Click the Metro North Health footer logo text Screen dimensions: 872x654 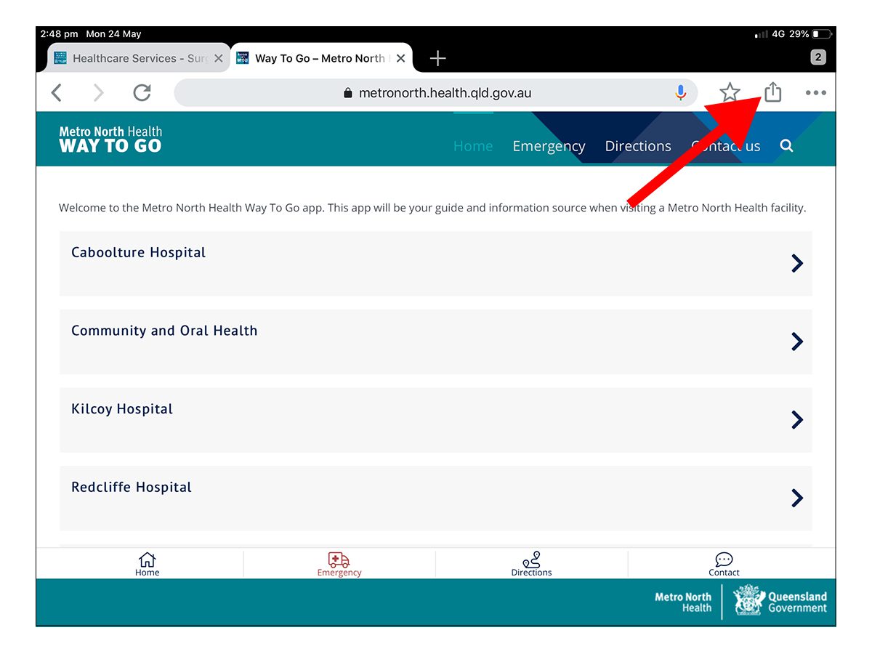(x=683, y=602)
